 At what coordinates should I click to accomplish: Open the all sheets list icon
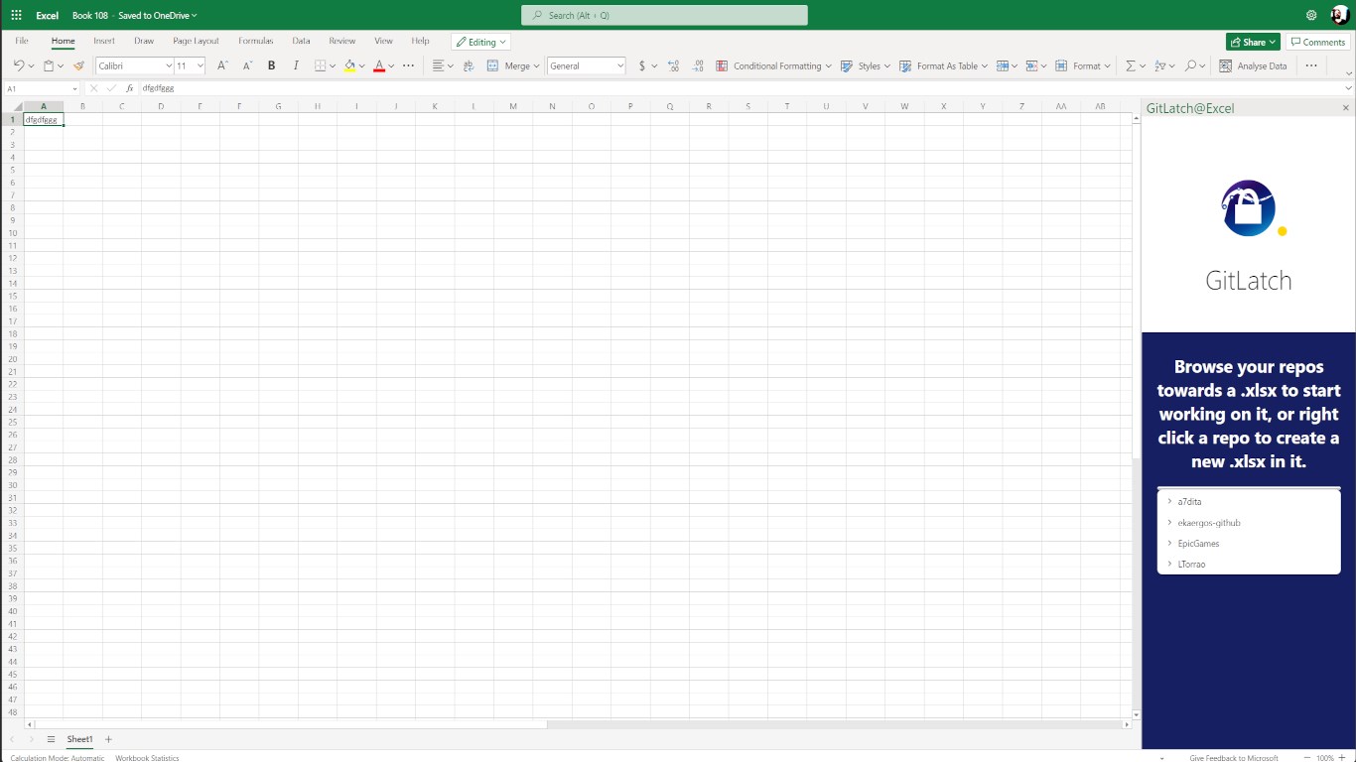[x=51, y=739]
